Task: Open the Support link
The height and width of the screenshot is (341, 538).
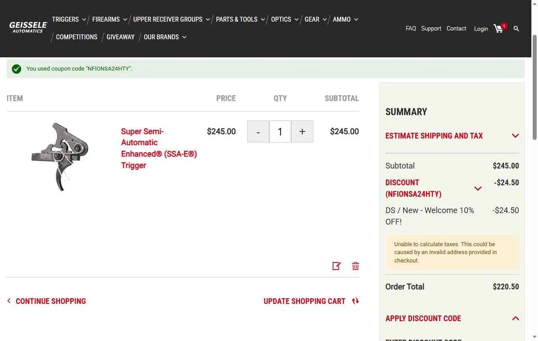Action: [431, 28]
